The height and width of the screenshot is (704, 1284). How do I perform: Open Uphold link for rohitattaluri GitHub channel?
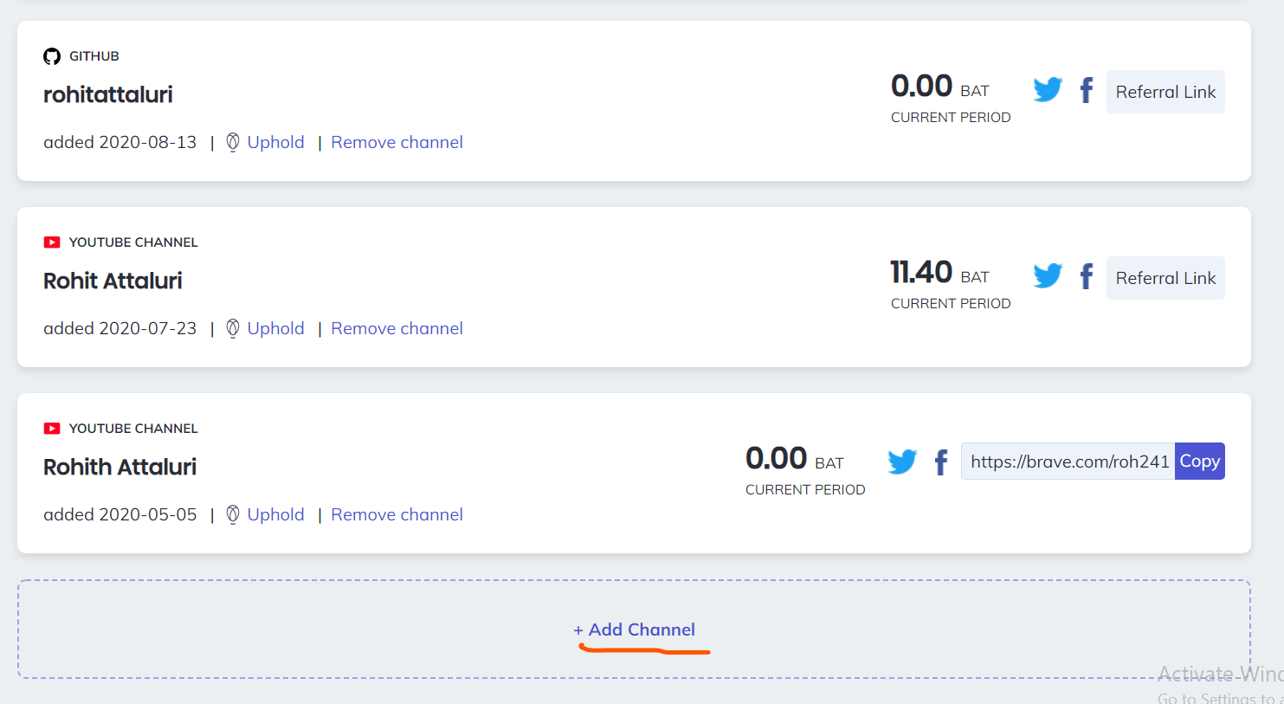(x=275, y=142)
